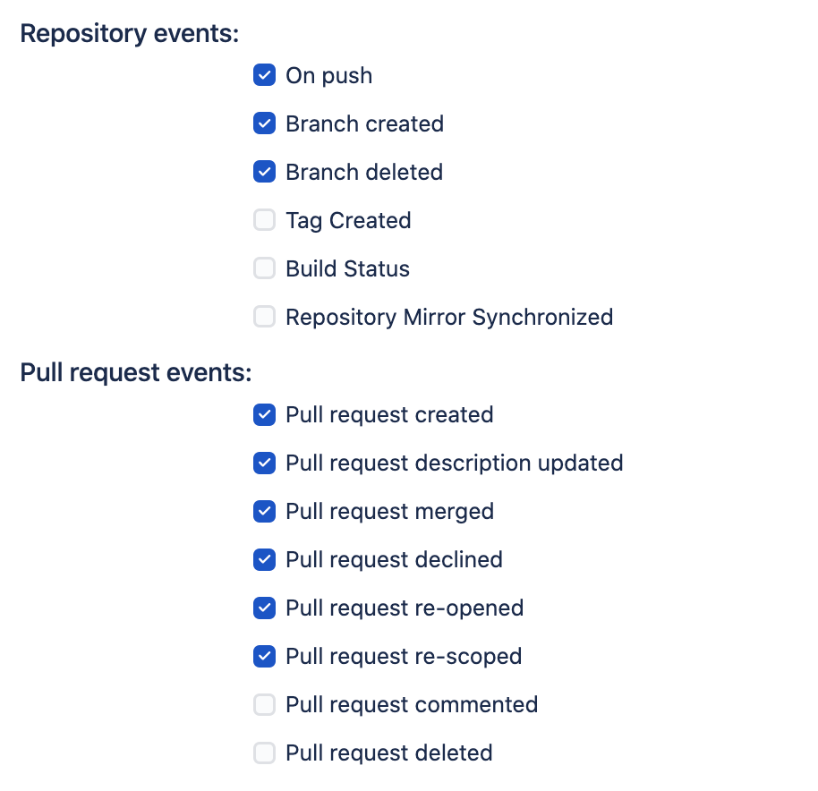Check the Pull request deleted checkbox
The image size is (818, 791).
coord(264,753)
